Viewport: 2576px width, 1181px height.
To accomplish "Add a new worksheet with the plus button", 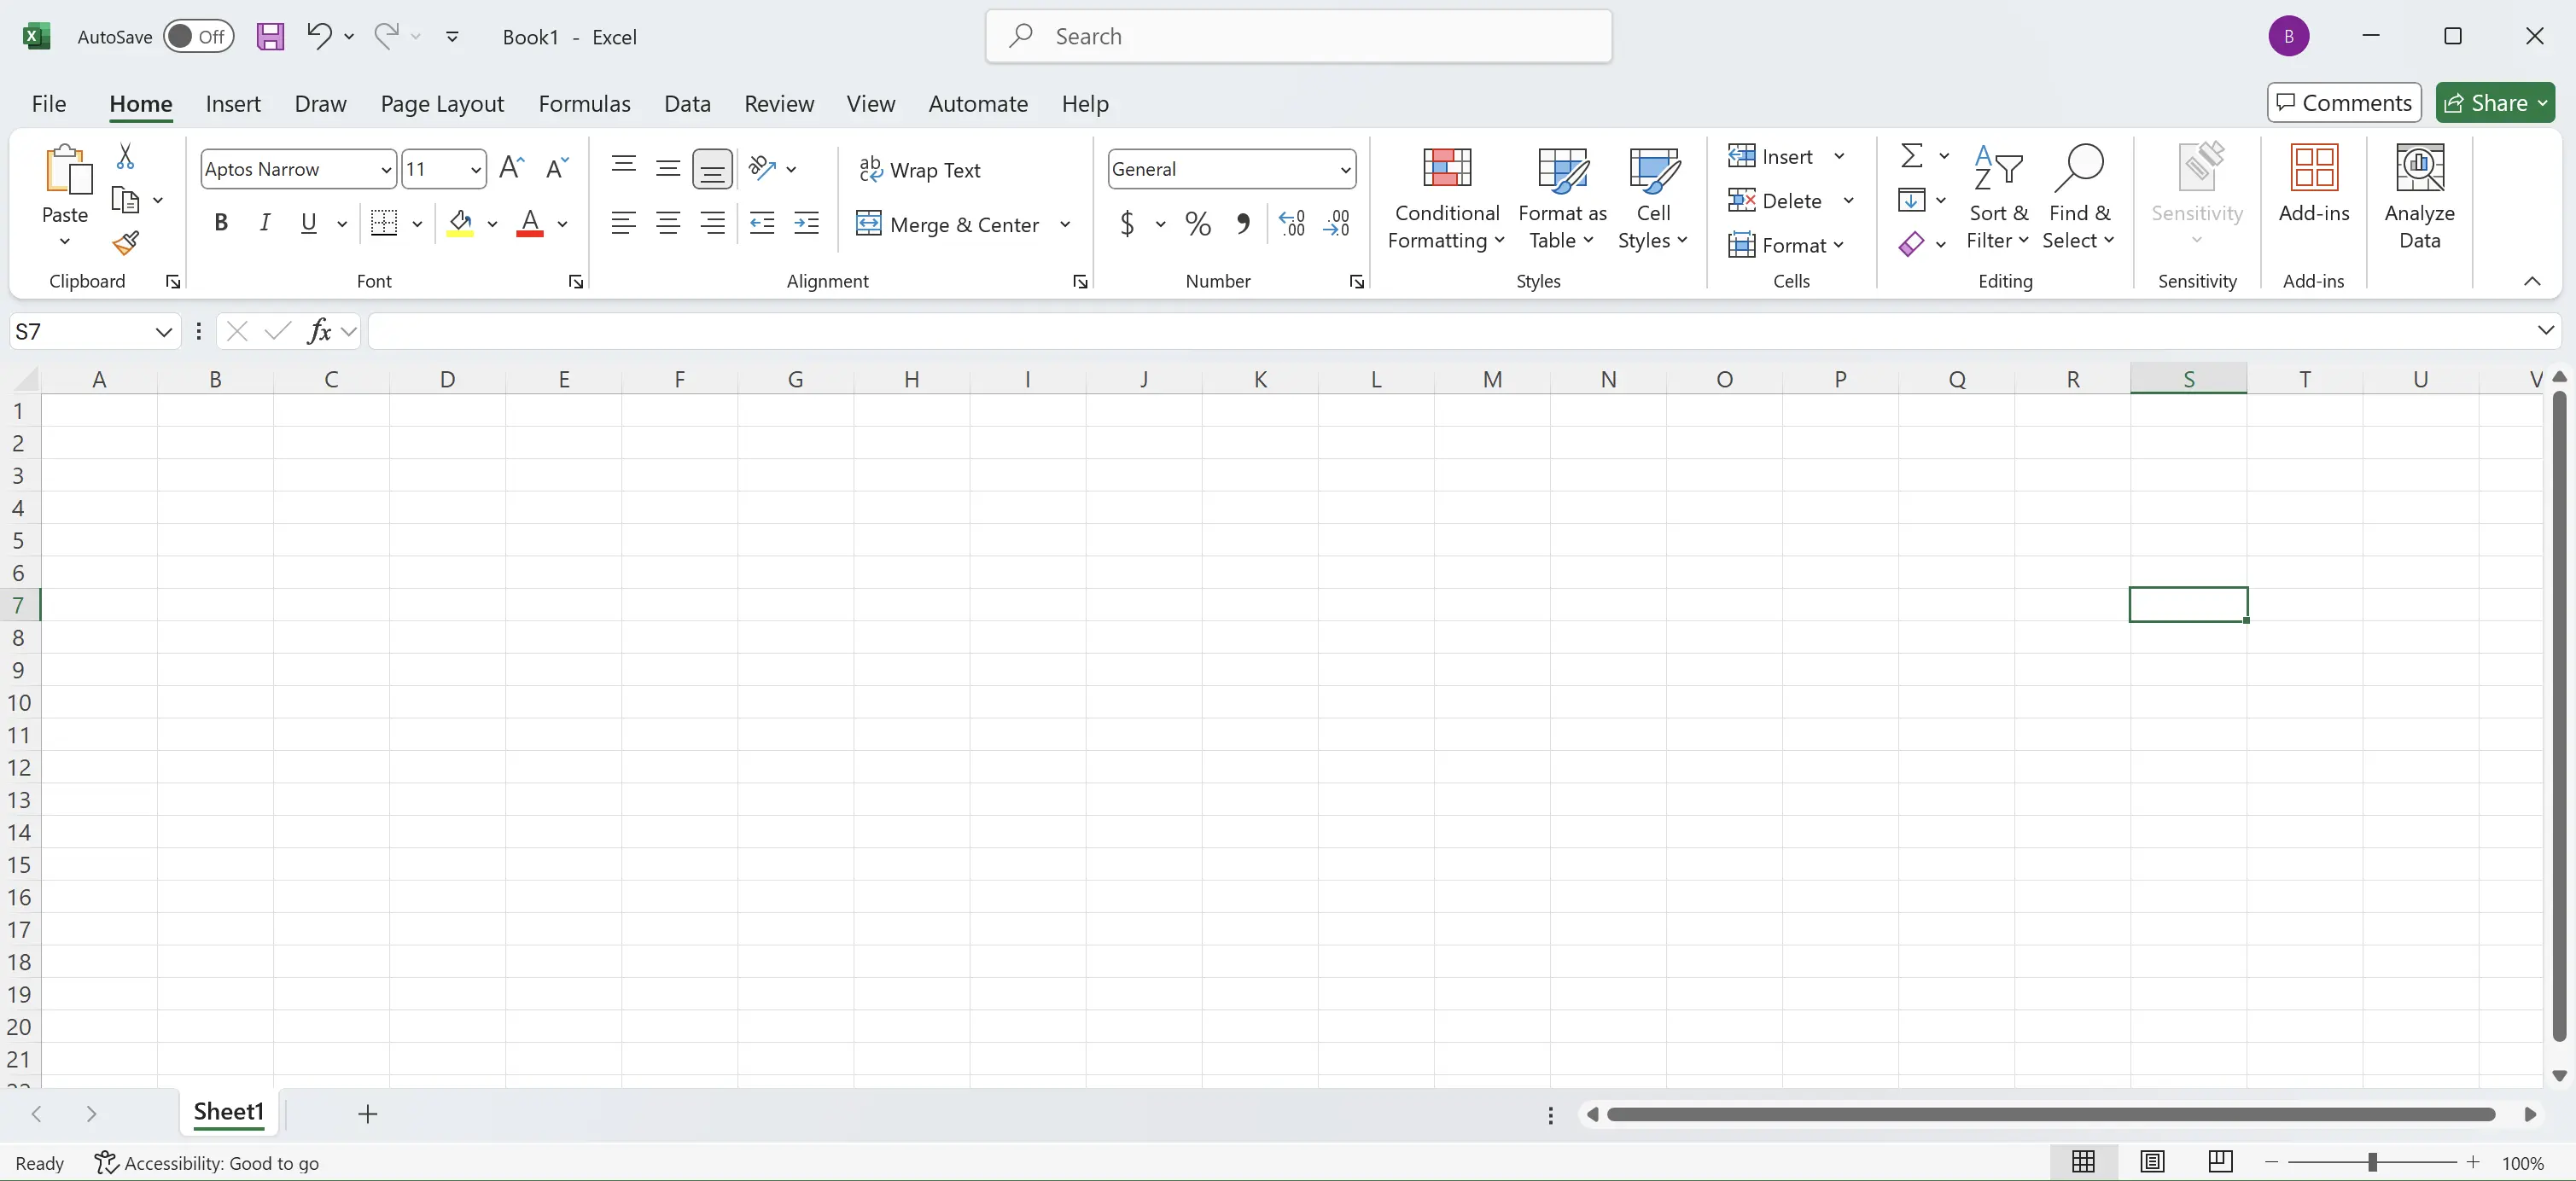I will pos(367,1114).
